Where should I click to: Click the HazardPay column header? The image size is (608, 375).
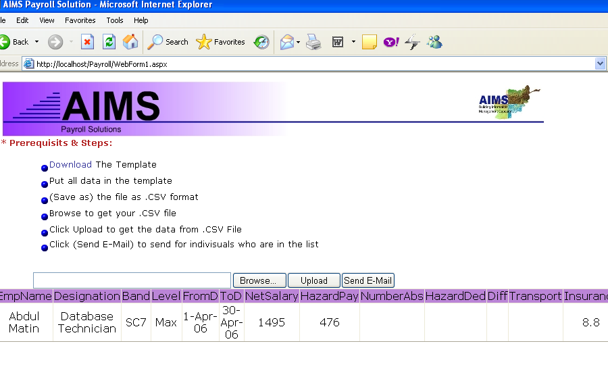click(x=329, y=296)
